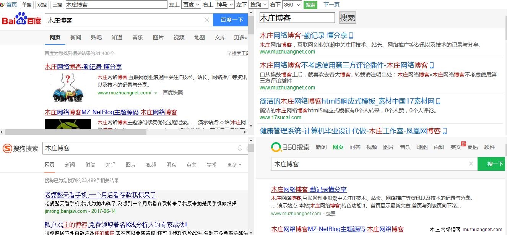This screenshot has height=235, width=507.
Task: Open the 左上 engine dropdown showing 百度
Action: coord(190,5)
